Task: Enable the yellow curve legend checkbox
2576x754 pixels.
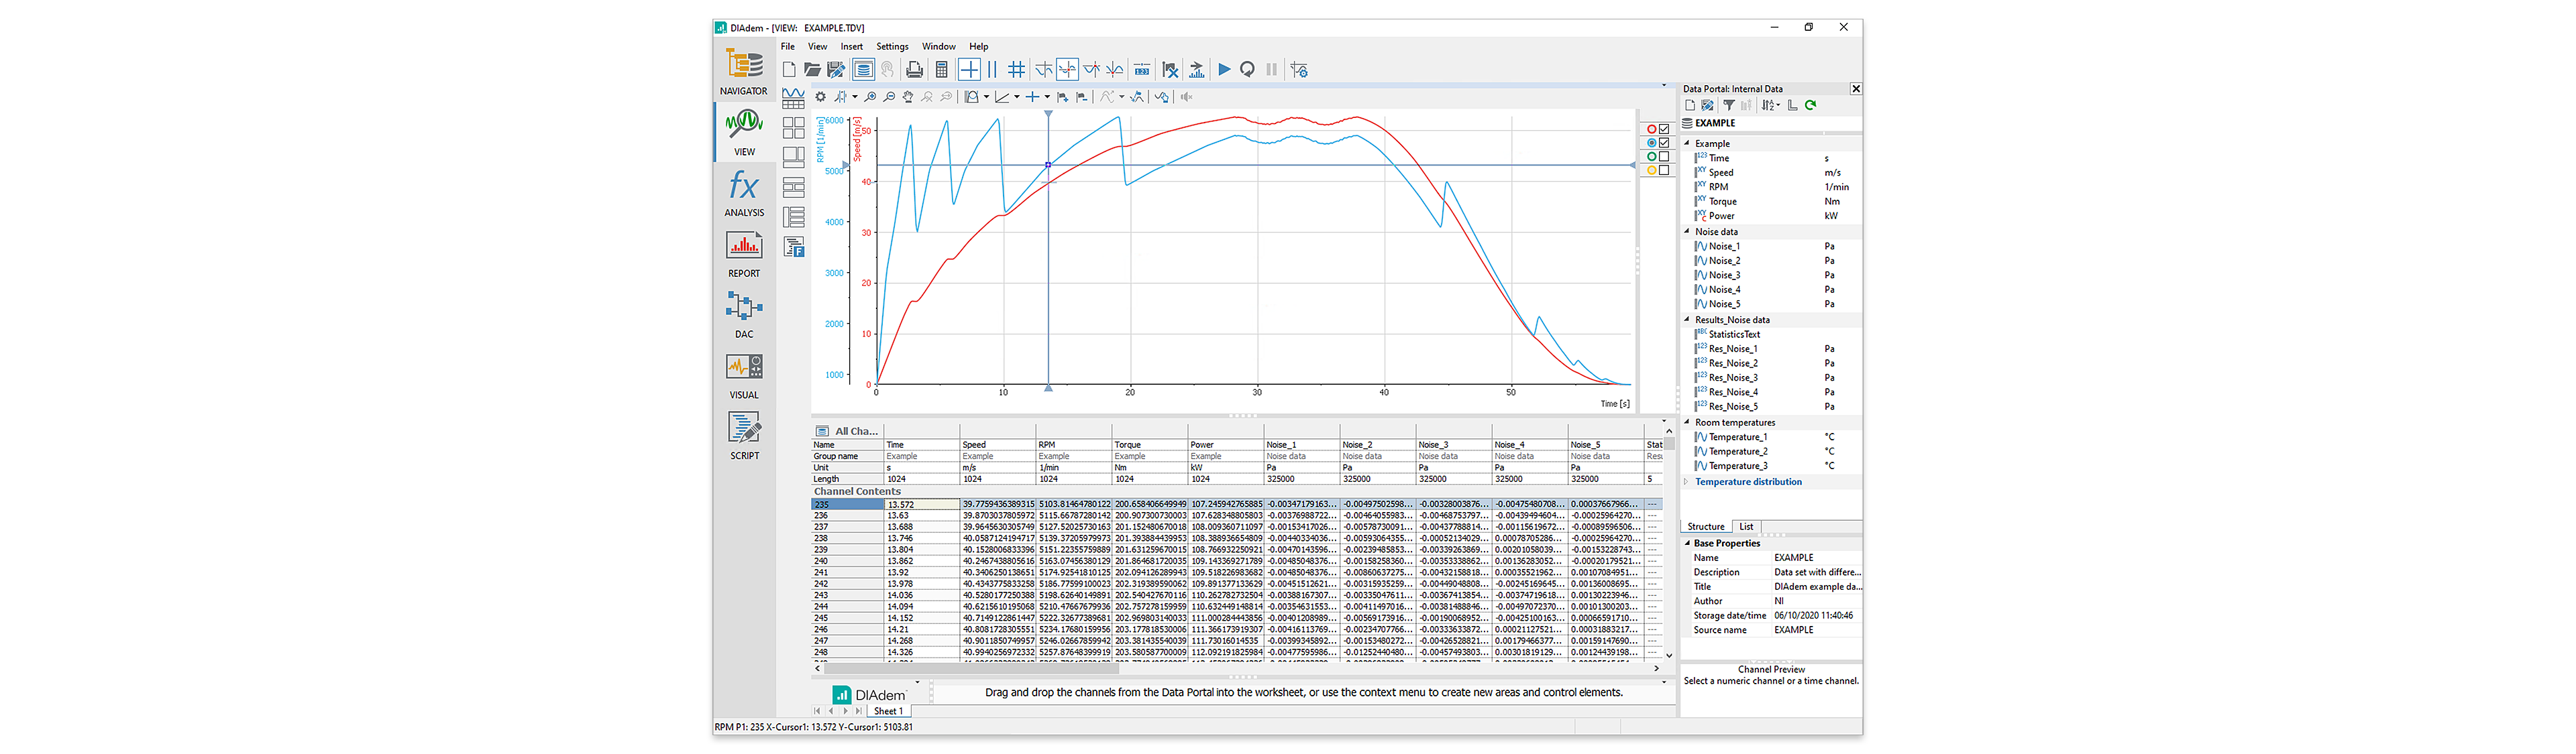Action: coord(1664,171)
